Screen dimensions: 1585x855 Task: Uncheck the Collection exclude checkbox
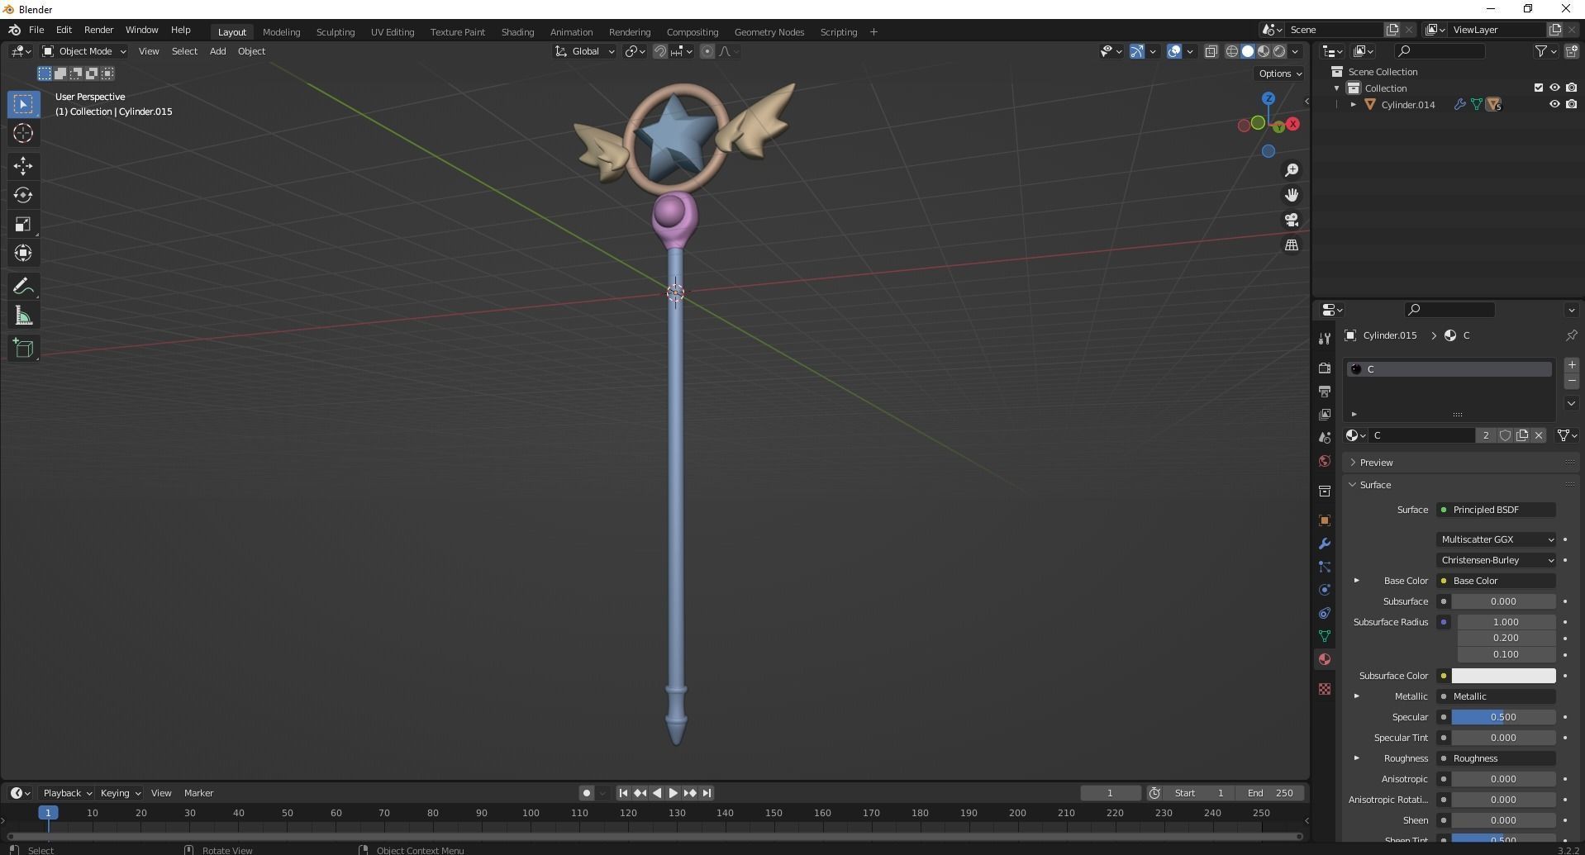coord(1538,88)
